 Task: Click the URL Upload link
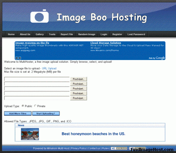point(49,68)
